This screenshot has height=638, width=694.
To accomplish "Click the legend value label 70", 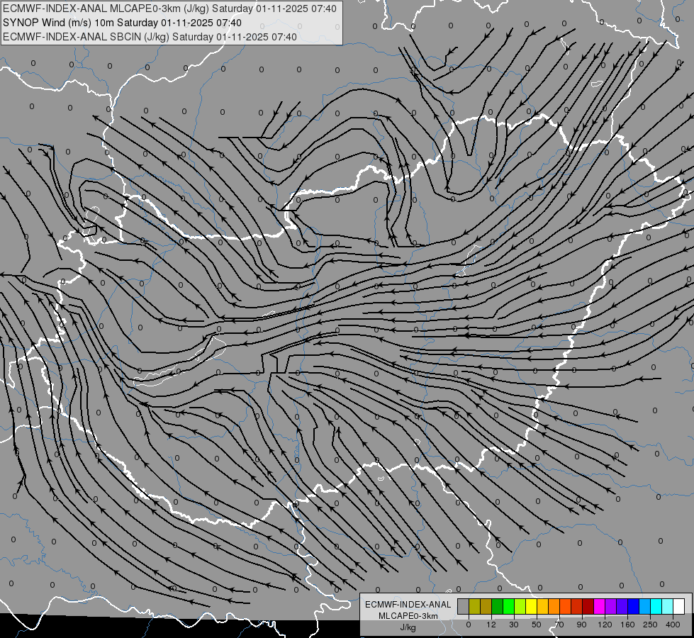I will coord(559,625).
